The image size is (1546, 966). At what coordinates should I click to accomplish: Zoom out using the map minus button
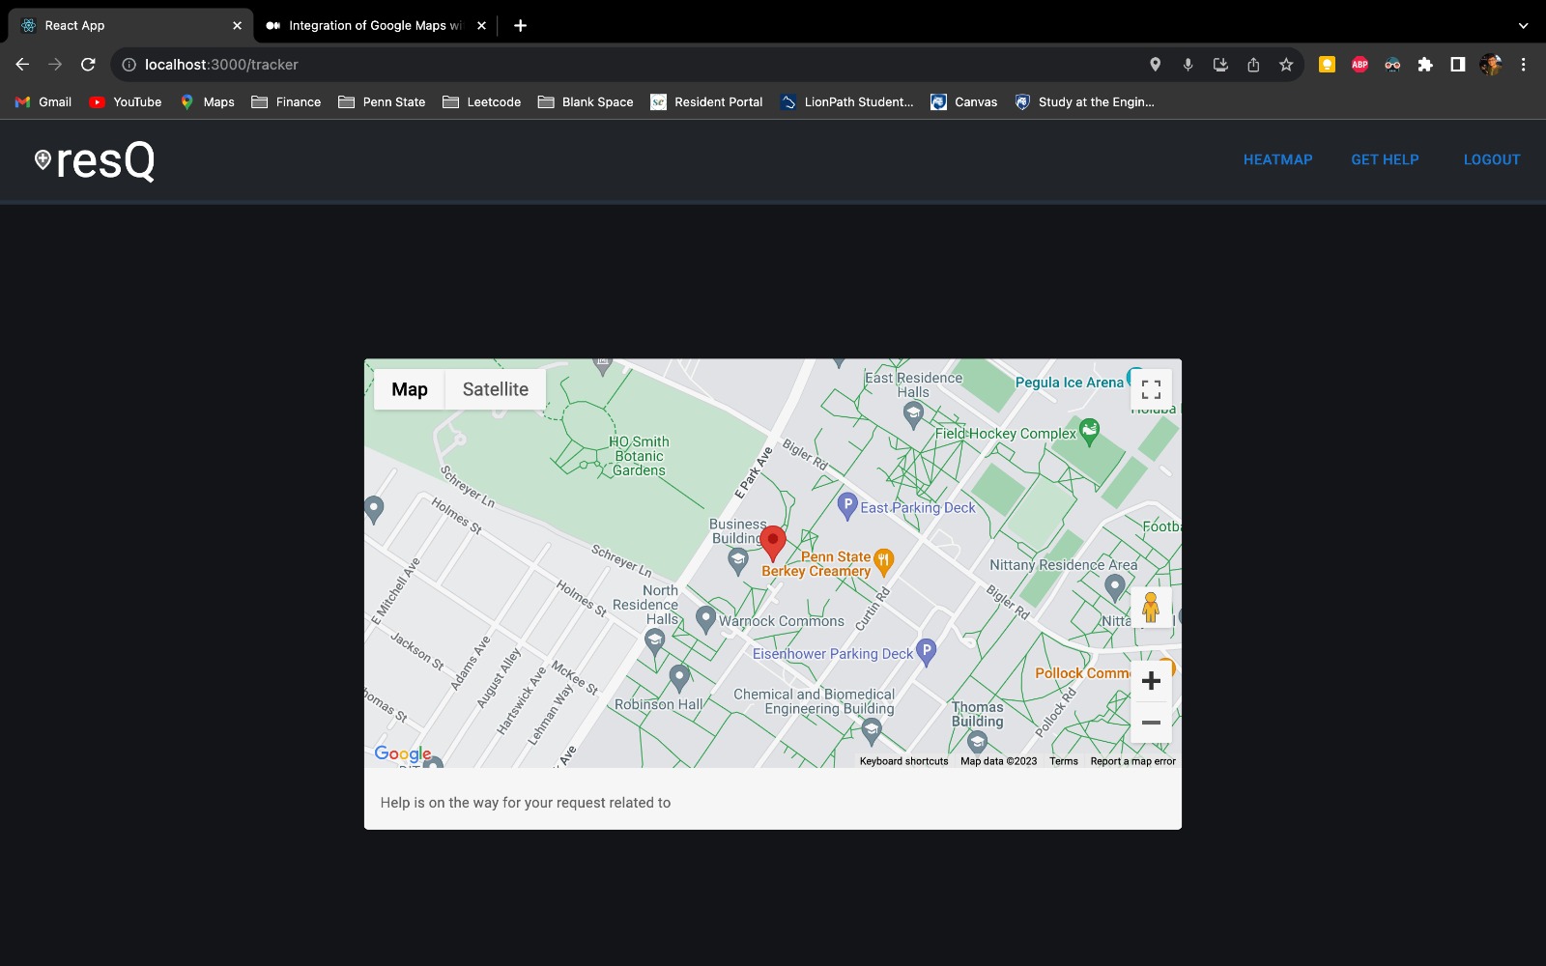1151,723
